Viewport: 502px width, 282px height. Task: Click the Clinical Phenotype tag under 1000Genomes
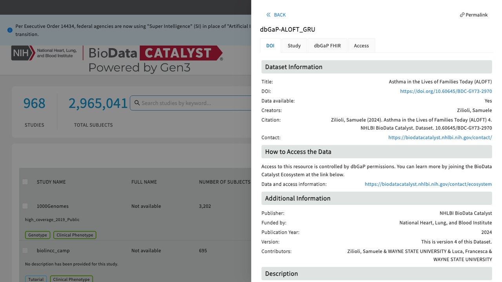point(75,235)
